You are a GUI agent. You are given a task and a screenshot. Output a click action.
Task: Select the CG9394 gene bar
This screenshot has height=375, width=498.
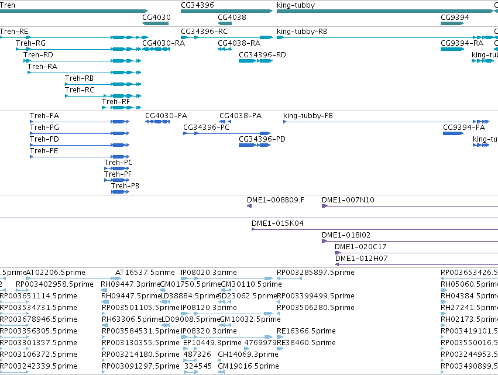tap(452, 23)
